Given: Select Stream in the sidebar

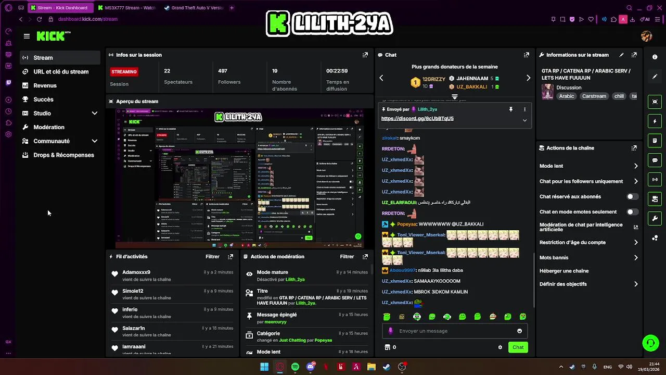Looking at the screenshot, I should tap(60, 58).
